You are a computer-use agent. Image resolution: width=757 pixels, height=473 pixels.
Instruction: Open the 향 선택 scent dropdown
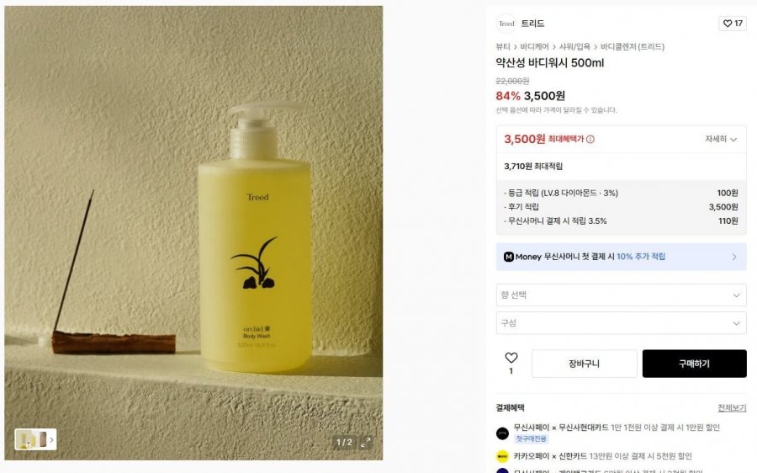pyautogui.click(x=621, y=295)
